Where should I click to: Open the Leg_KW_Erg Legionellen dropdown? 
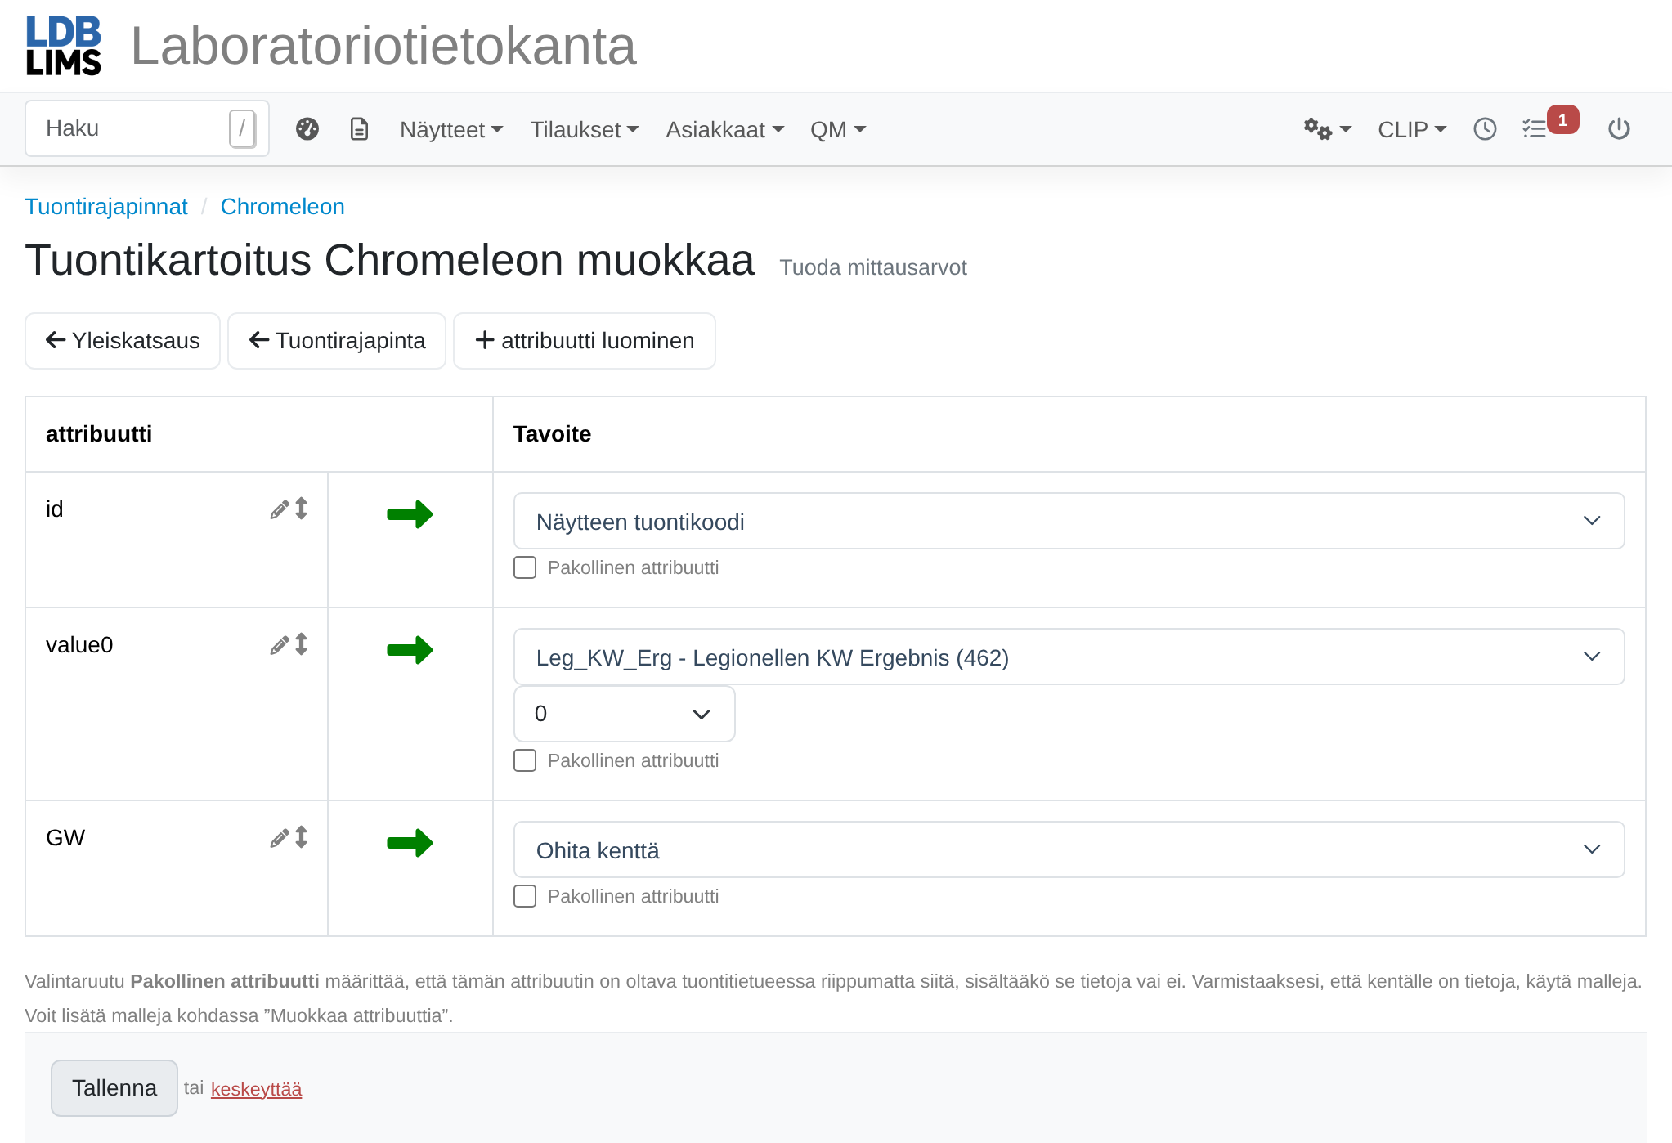[x=1069, y=657]
